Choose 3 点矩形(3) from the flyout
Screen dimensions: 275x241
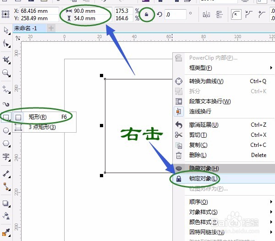(x=44, y=127)
